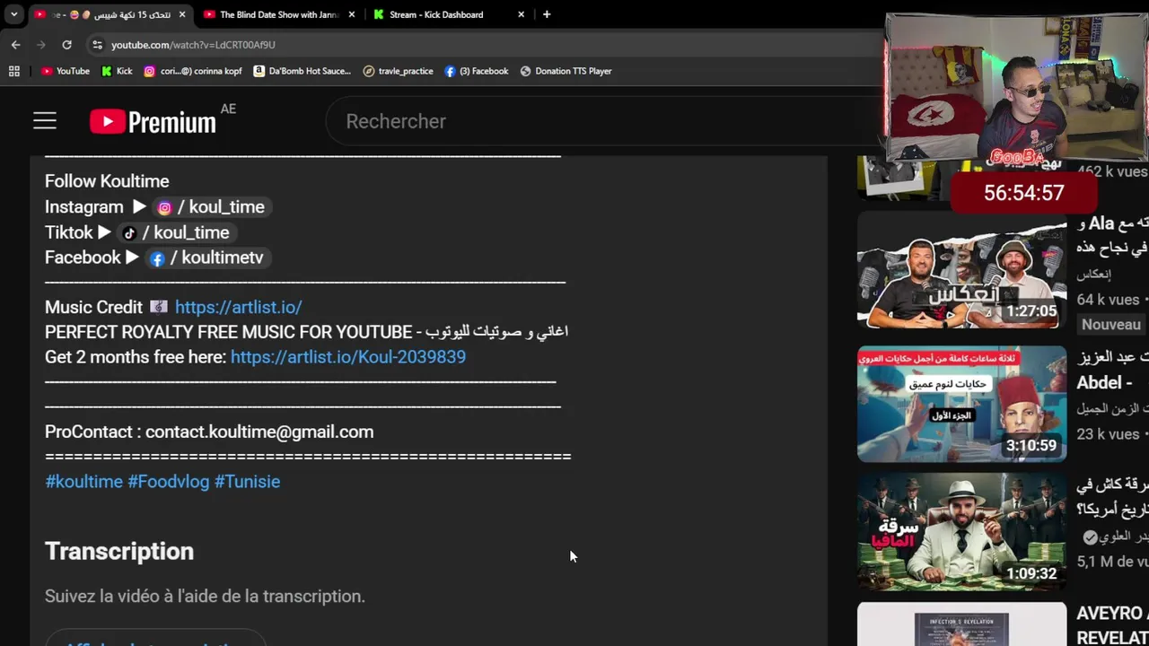
Task: Close the Kick Dashboard tab
Action: click(521, 14)
